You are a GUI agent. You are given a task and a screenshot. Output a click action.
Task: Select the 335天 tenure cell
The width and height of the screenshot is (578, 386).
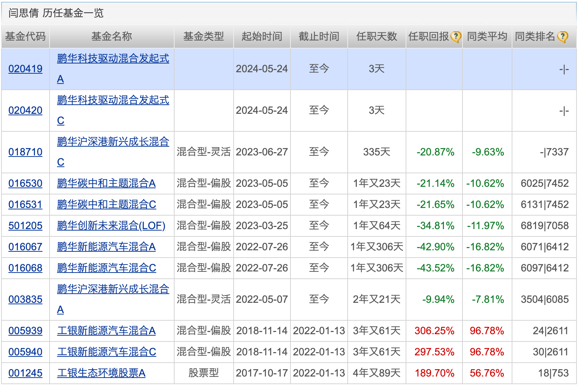377,152
